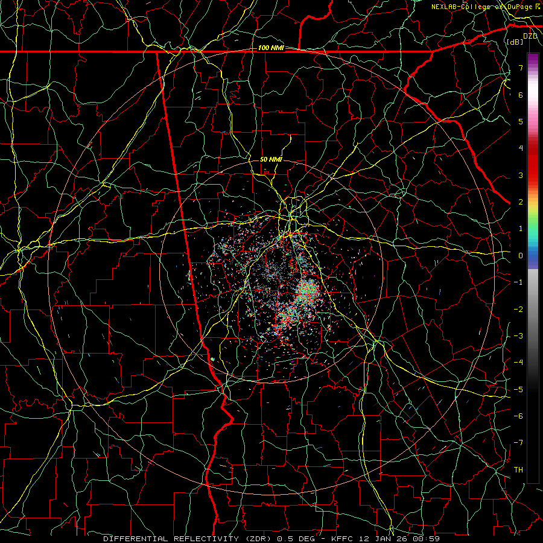
Task: Click the "50 NMI" range ring label
Action: coord(271,159)
